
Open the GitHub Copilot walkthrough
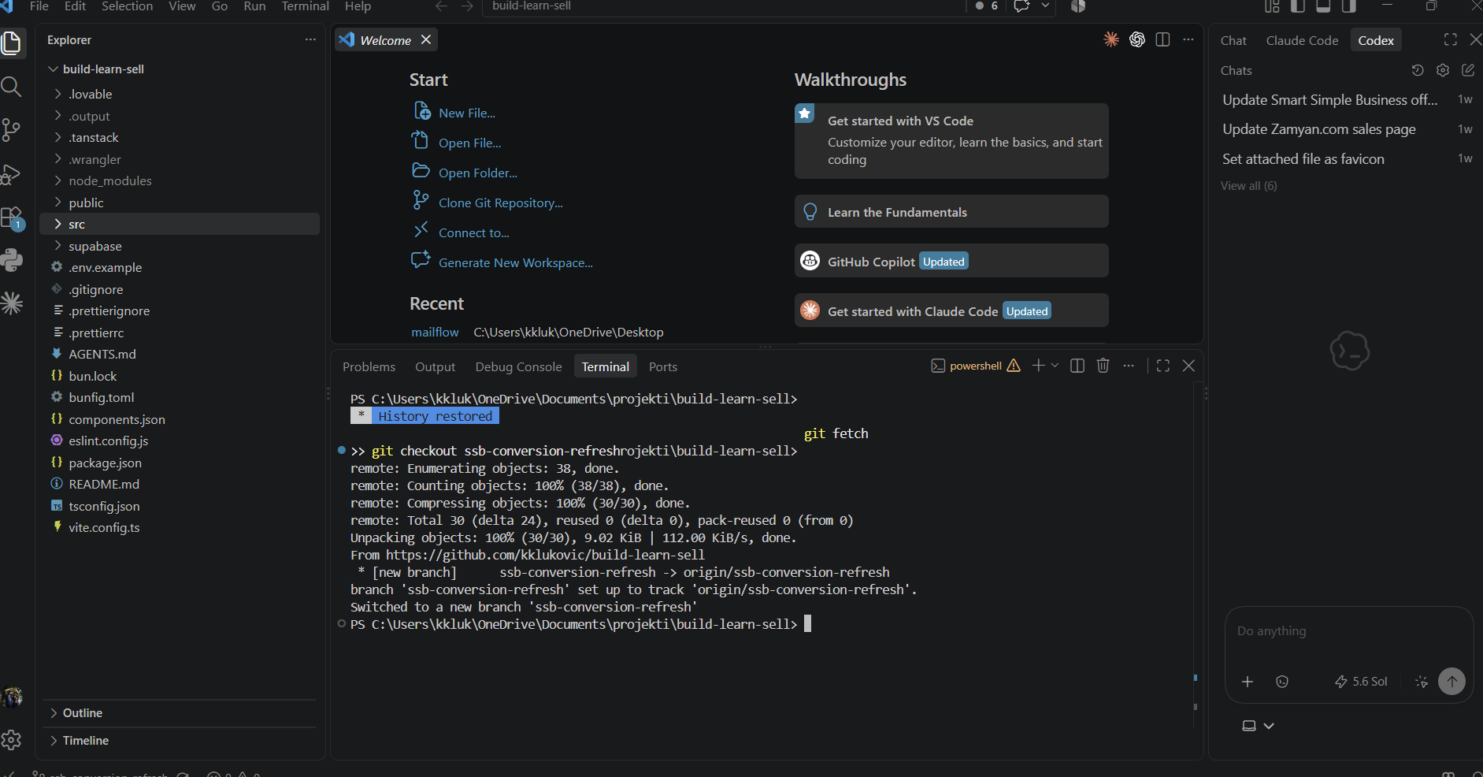coord(951,261)
